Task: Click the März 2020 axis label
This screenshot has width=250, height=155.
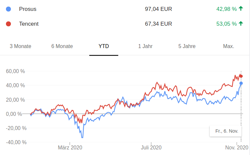Action: (70, 147)
